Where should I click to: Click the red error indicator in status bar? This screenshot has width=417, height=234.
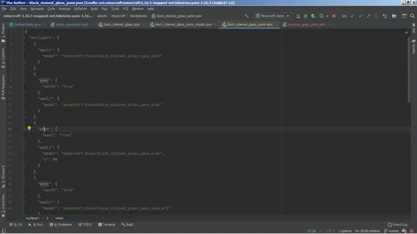(411, 231)
